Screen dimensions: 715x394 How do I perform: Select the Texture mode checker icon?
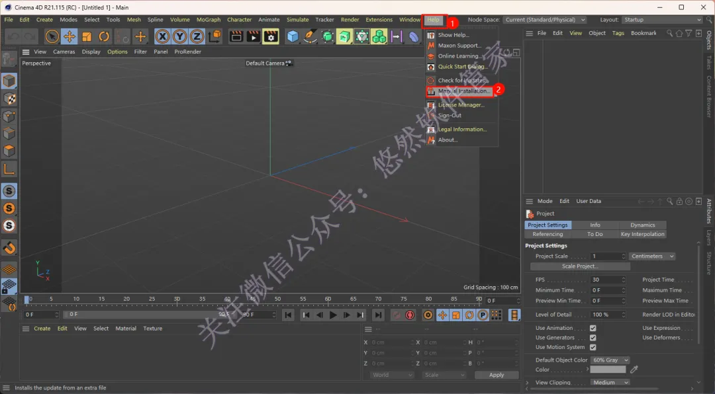tap(9, 98)
